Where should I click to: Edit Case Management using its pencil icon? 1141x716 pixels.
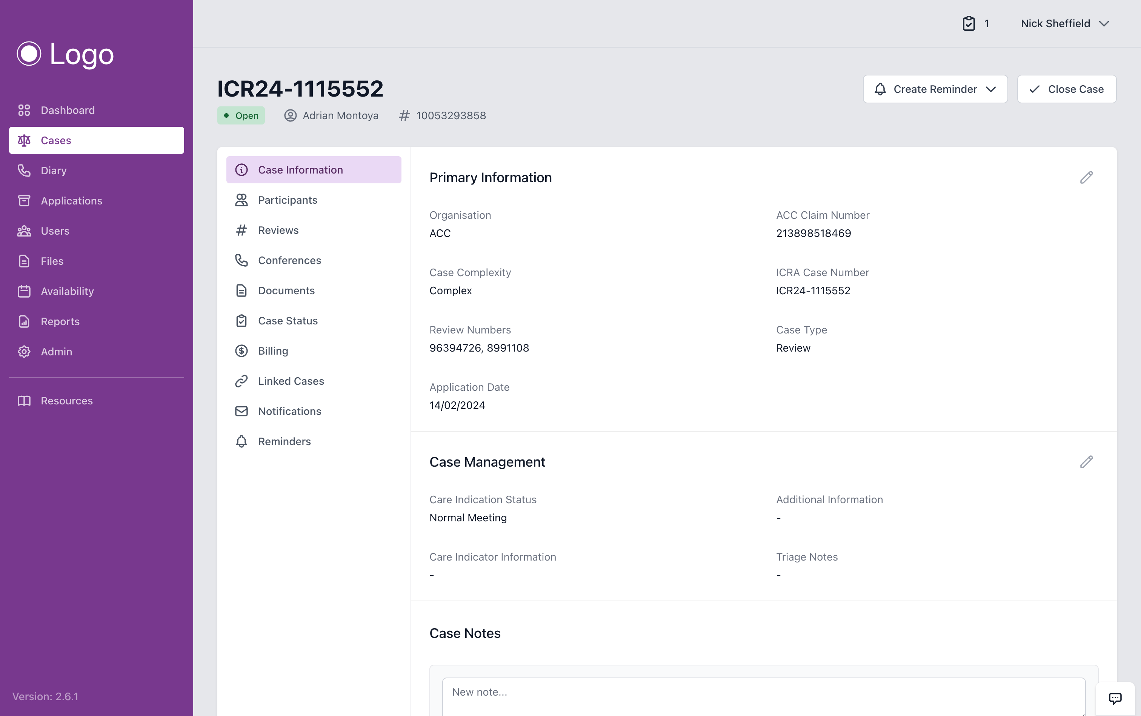pos(1087,462)
